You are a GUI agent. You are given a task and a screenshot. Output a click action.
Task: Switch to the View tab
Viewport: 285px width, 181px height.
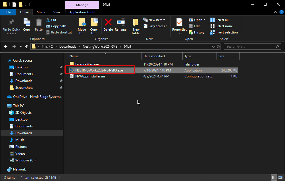(x=57, y=12)
